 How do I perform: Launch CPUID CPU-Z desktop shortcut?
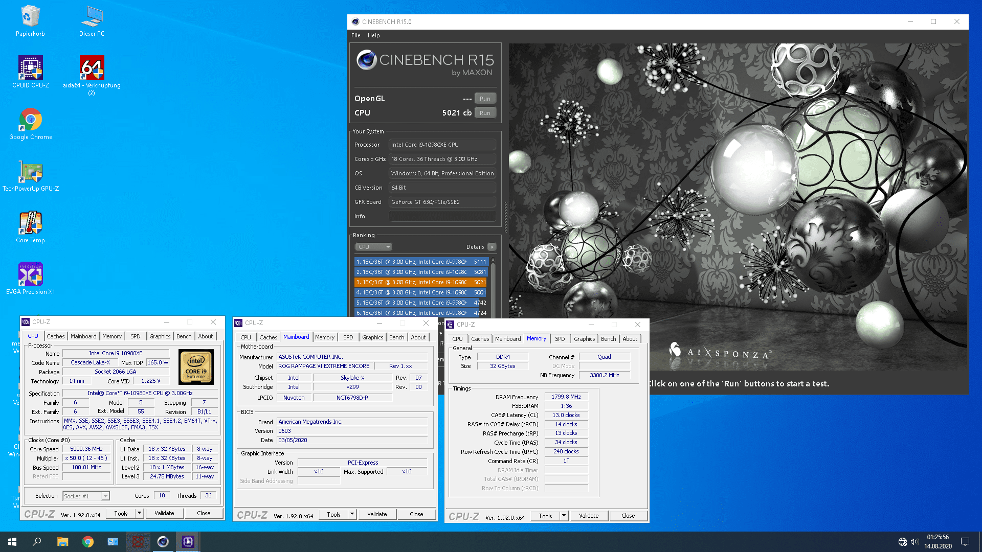(x=31, y=72)
